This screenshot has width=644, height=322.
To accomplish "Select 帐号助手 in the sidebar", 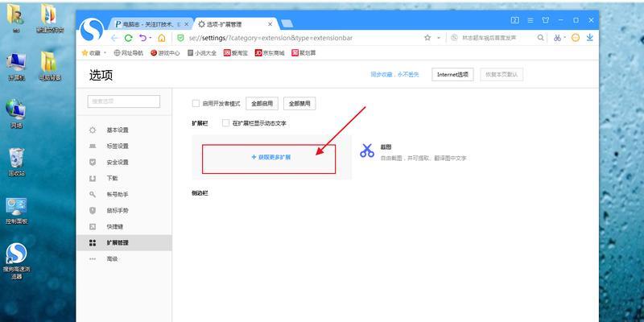I will [124, 194].
